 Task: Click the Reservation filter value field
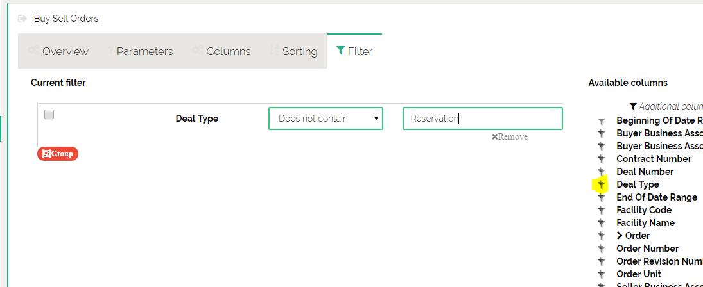click(x=482, y=119)
